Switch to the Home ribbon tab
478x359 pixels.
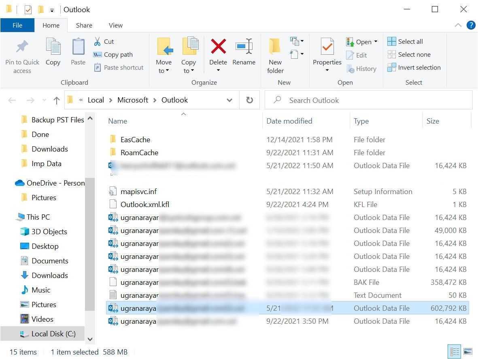point(51,26)
